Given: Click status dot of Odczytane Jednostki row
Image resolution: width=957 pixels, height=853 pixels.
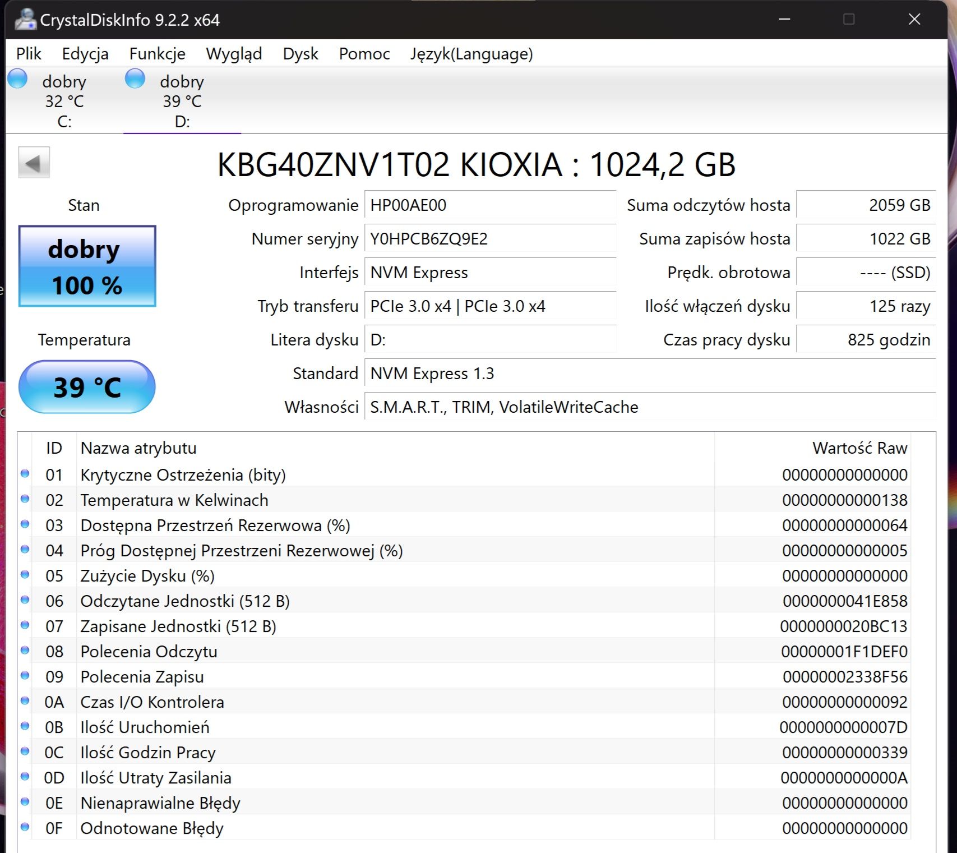Looking at the screenshot, I should 25,600.
